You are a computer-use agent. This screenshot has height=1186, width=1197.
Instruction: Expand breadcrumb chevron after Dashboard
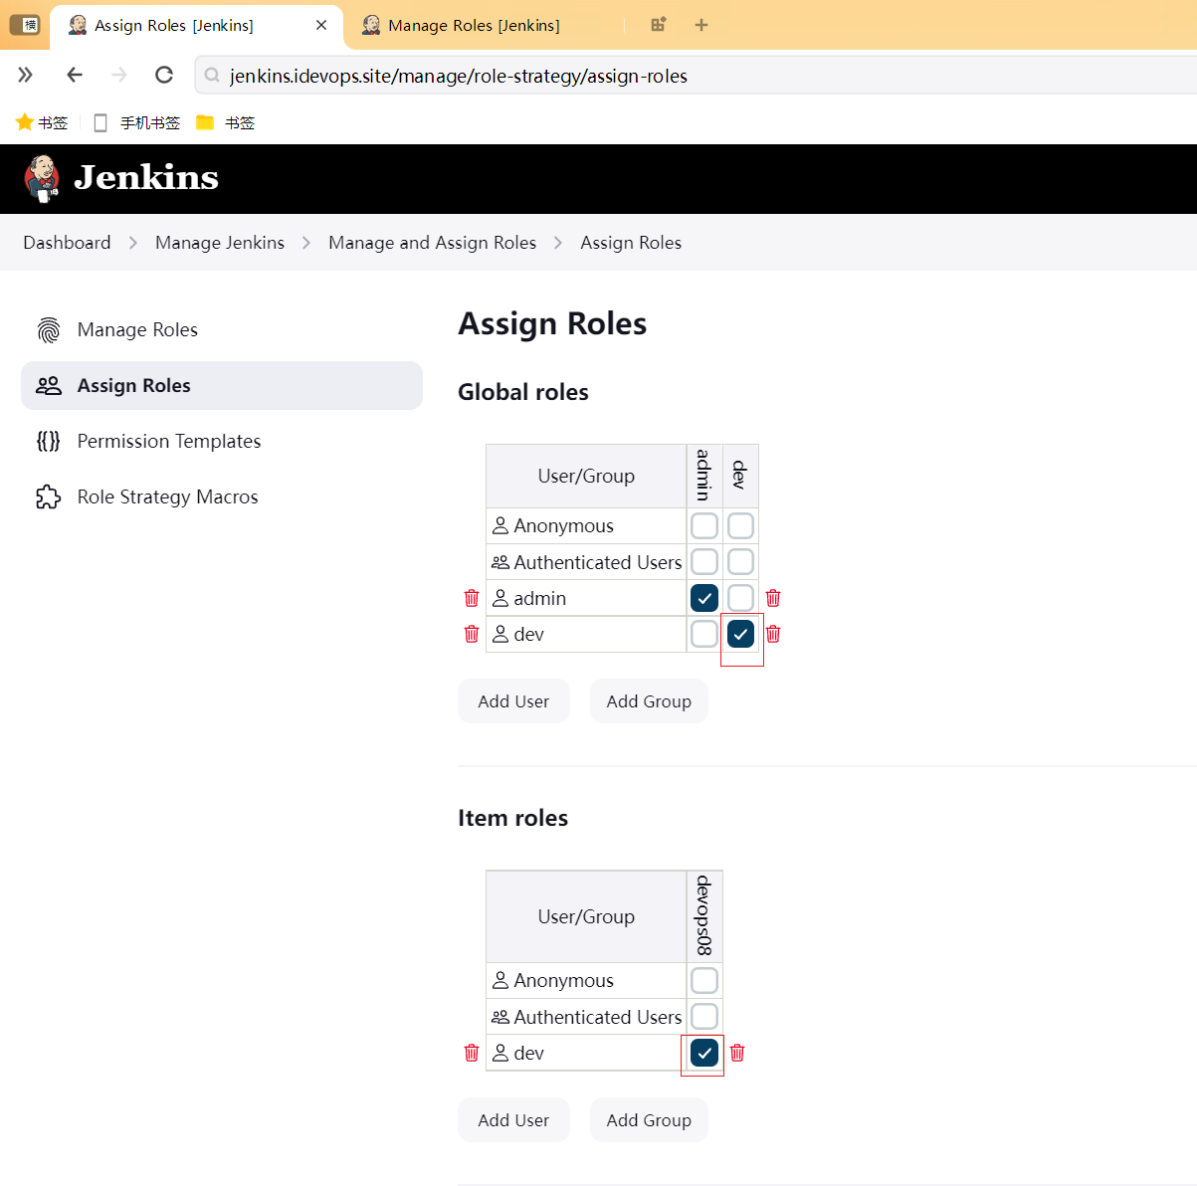(133, 243)
